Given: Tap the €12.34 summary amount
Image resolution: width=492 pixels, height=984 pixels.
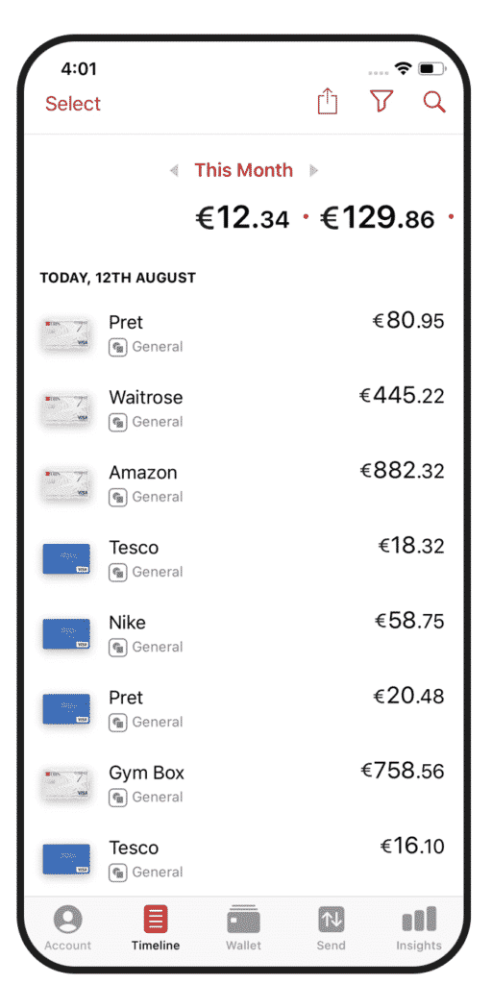Looking at the screenshot, I should [242, 219].
